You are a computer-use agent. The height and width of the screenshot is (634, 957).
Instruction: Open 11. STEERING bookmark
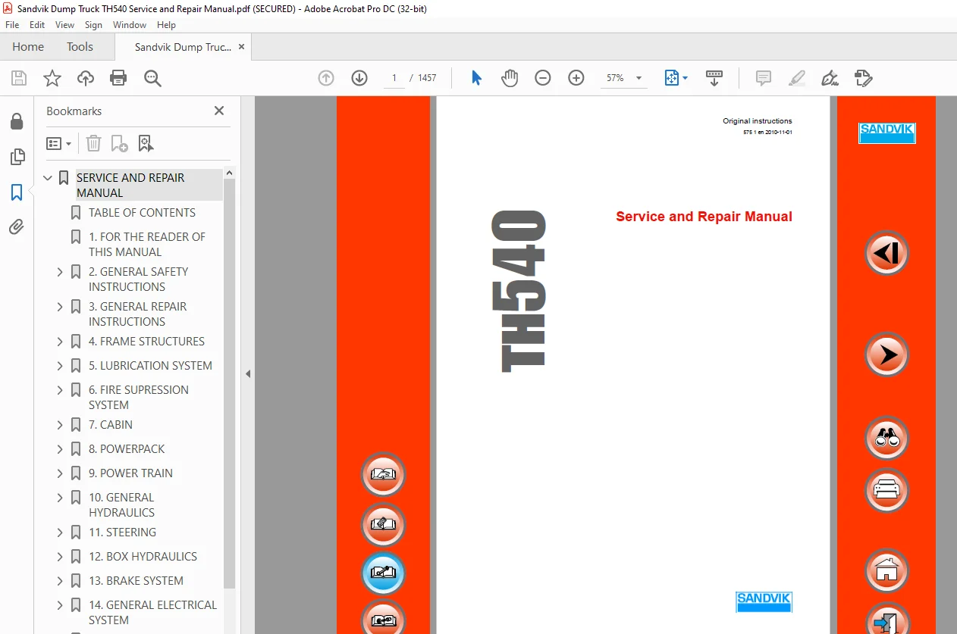click(122, 532)
